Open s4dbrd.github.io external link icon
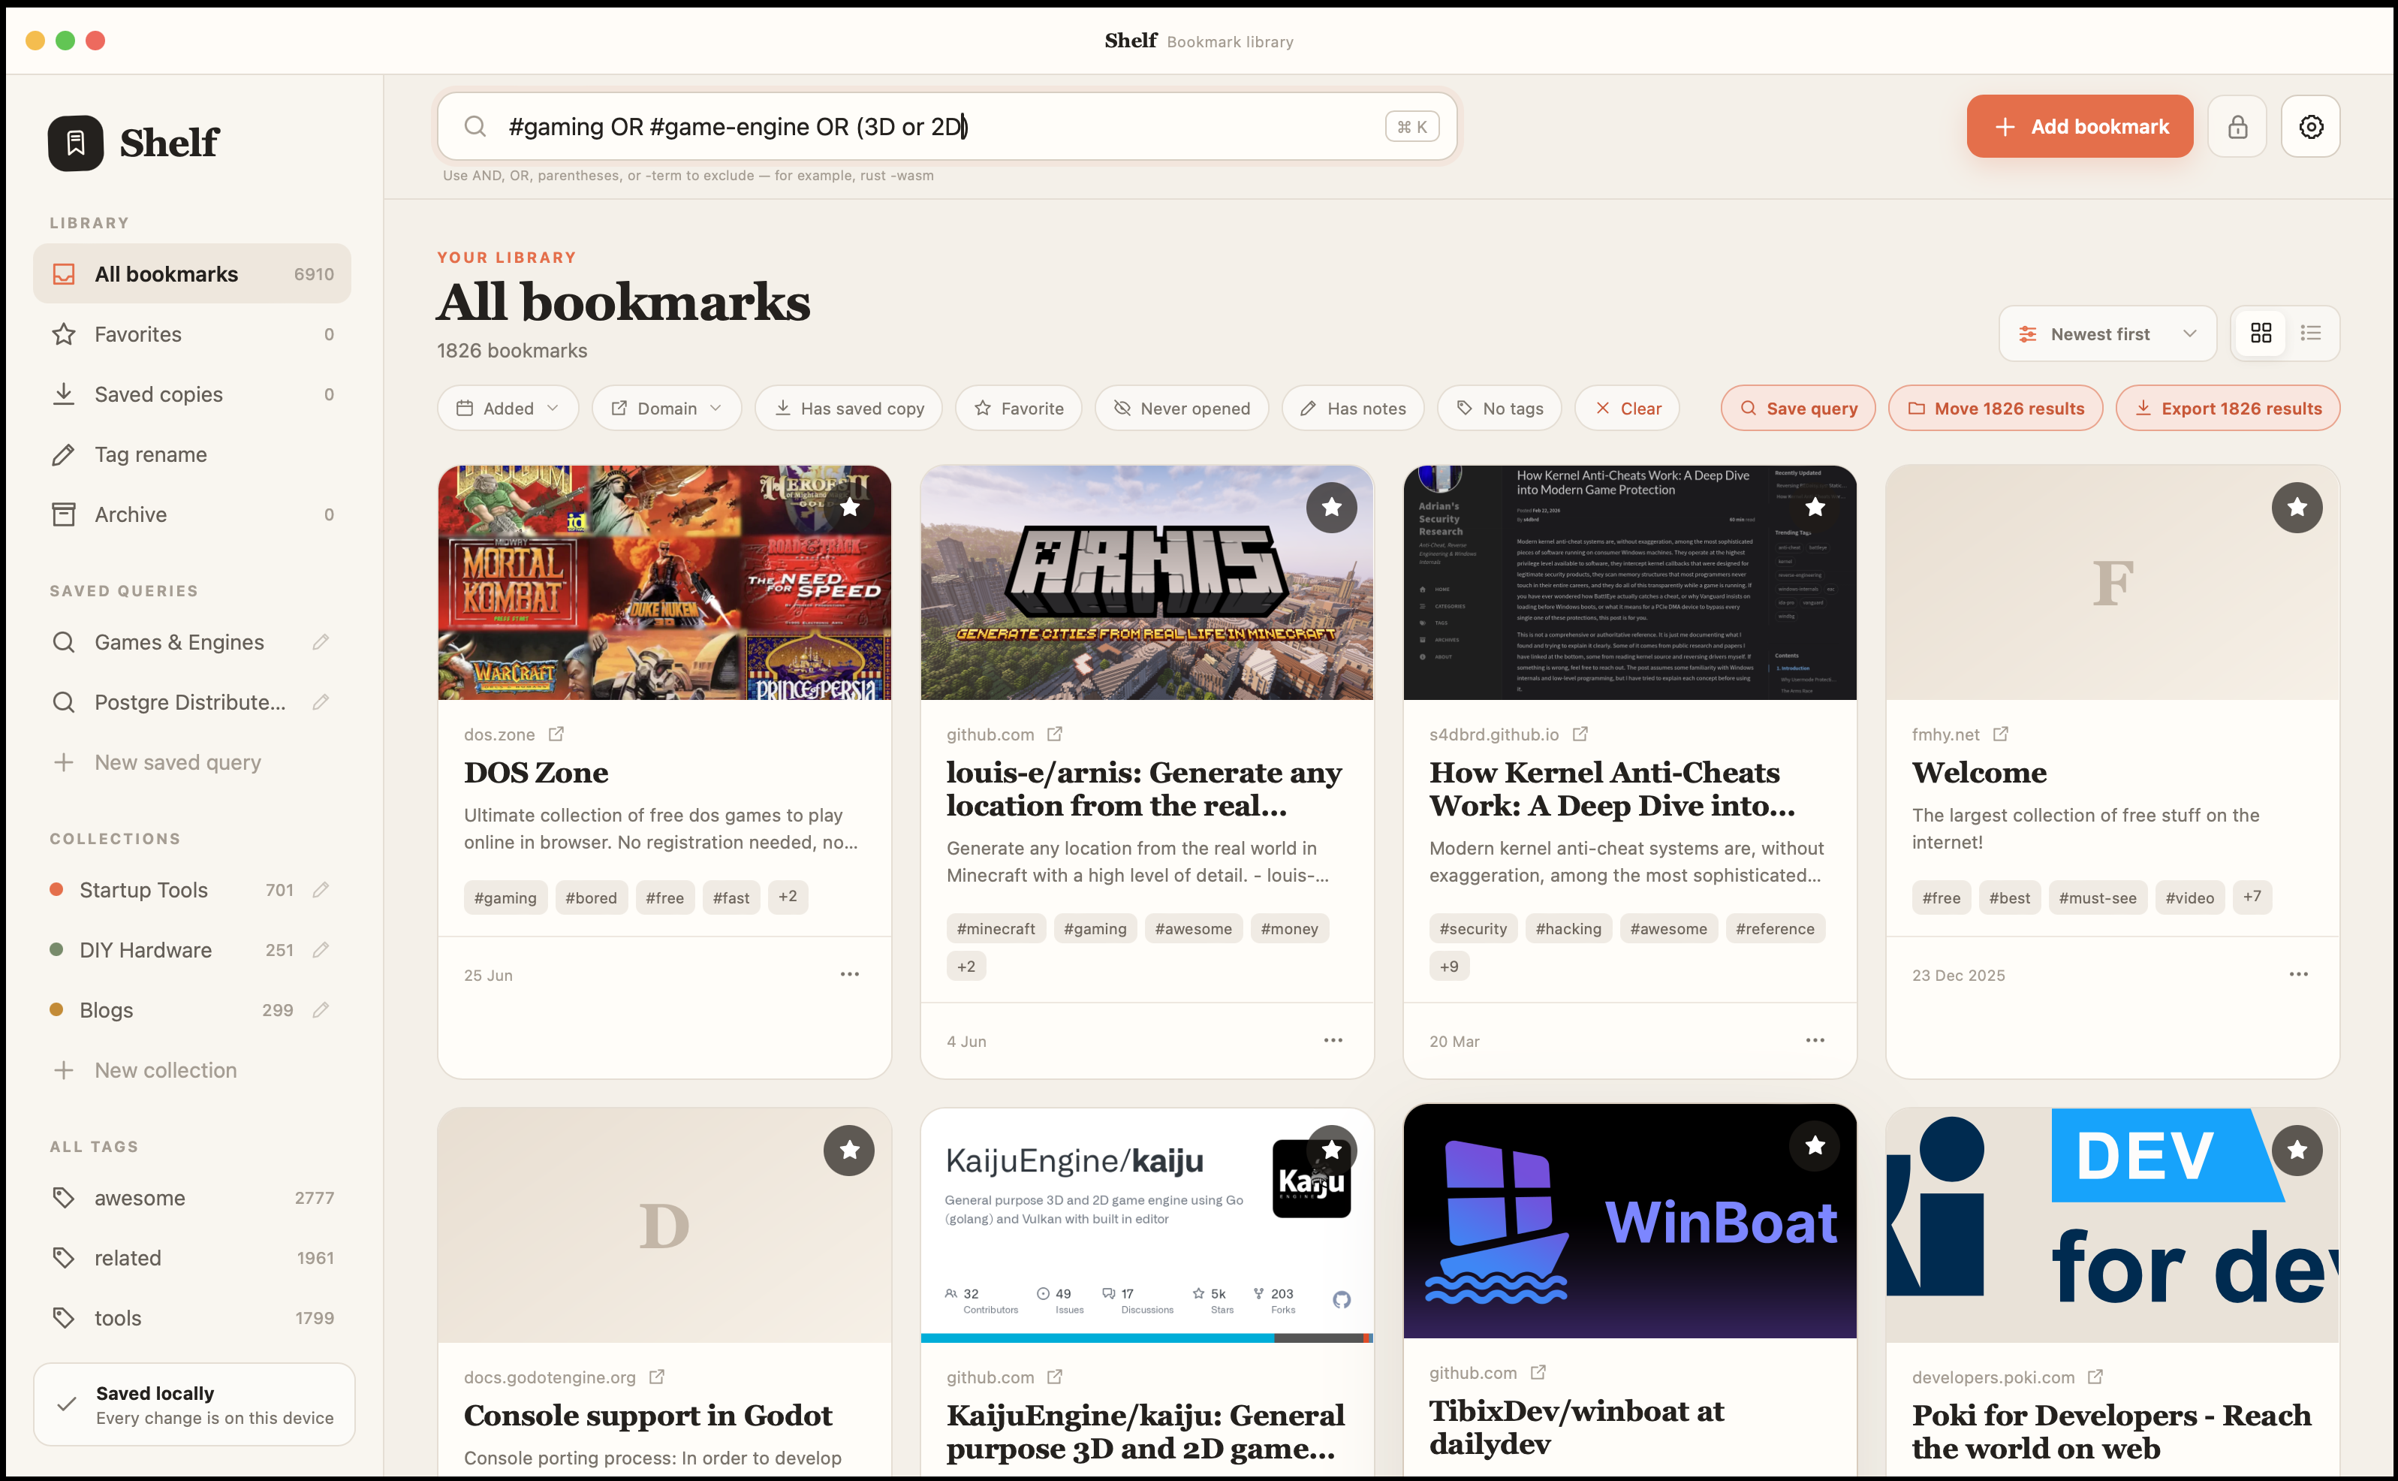Image resolution: width=2398 pixels, height=1481 pixels. pyautogui.click(x=1580, y=734)
